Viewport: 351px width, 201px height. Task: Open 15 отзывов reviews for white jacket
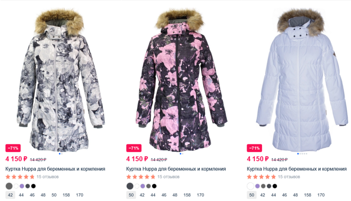coord(289,177)
